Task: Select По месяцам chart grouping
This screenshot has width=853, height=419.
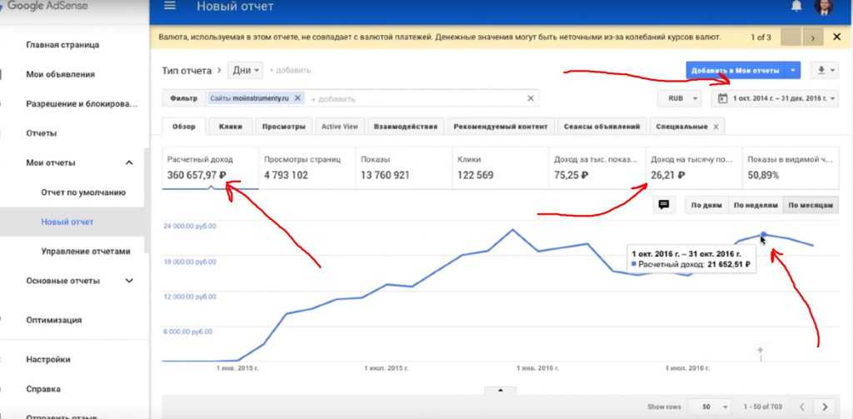Action: tap(809, 205)
